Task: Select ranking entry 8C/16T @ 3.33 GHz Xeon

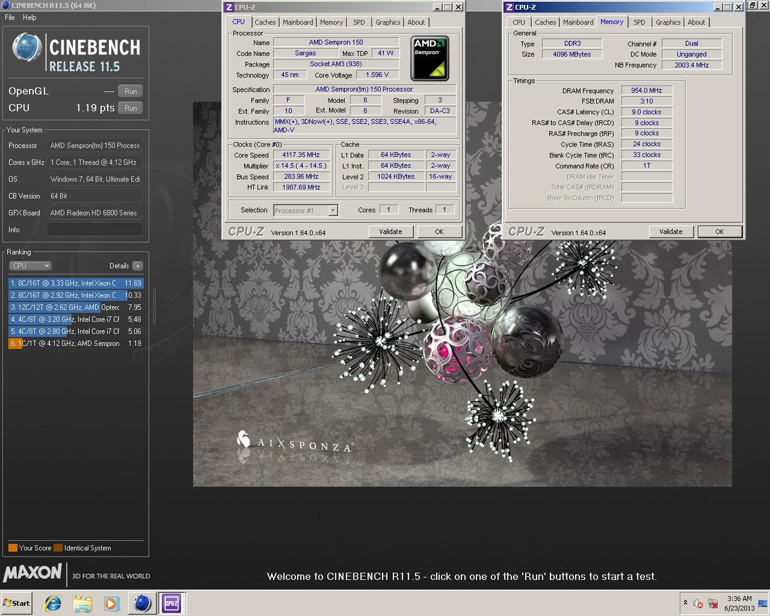Action: tap(76, 283)
